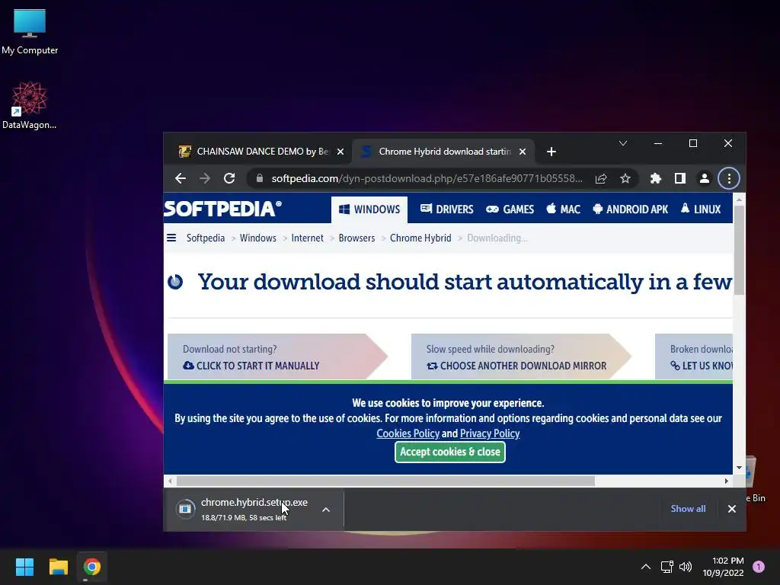The height and width of the screenshot is (585, 780).
Task: Click the URL address bar
Action: tap(427, 178)
